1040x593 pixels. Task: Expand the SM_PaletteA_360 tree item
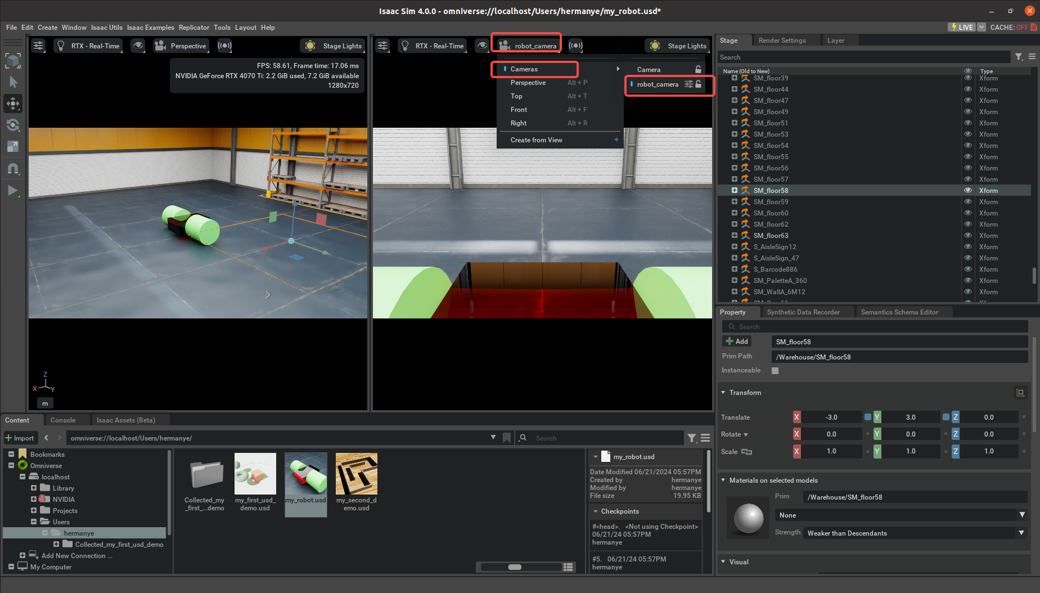pyautogui.click(x=735, y=280)
